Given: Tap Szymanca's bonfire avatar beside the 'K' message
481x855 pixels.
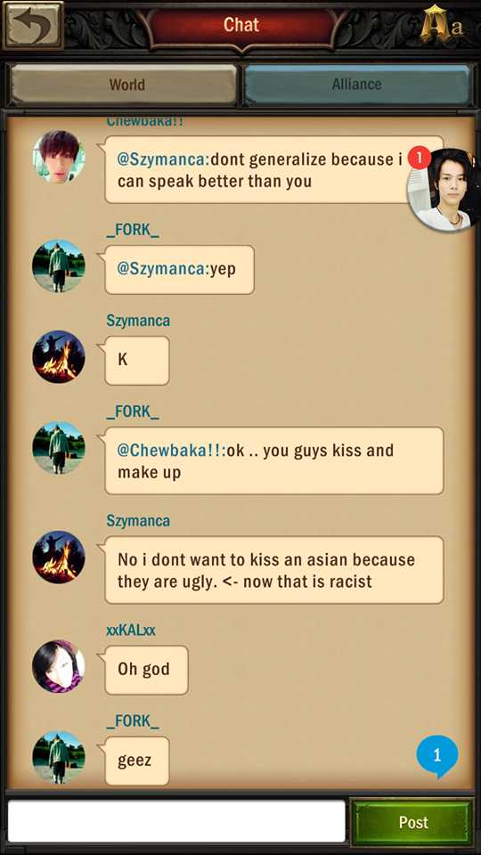Looking at the screenshot, I should 59,356.
